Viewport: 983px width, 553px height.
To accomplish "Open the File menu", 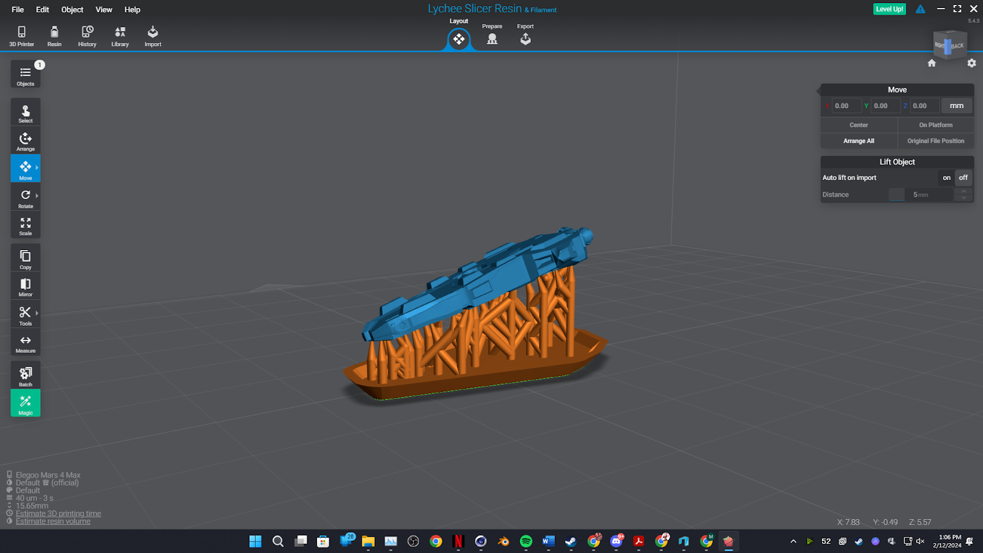I will pos(18,9).
